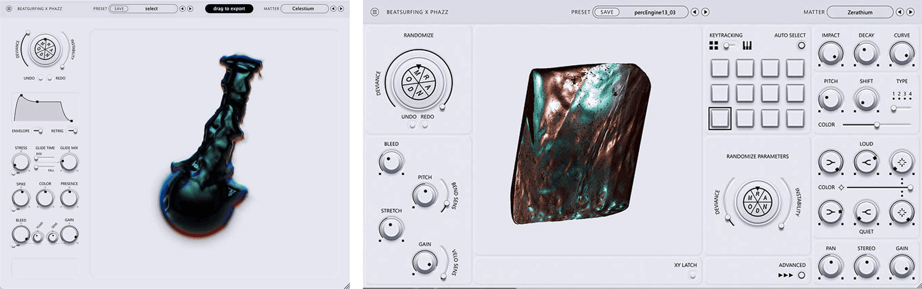Viewport: 922px width, 289px height.
Task: Go to previous preset before percEngine13_03
Action: (x=695, y=12)
